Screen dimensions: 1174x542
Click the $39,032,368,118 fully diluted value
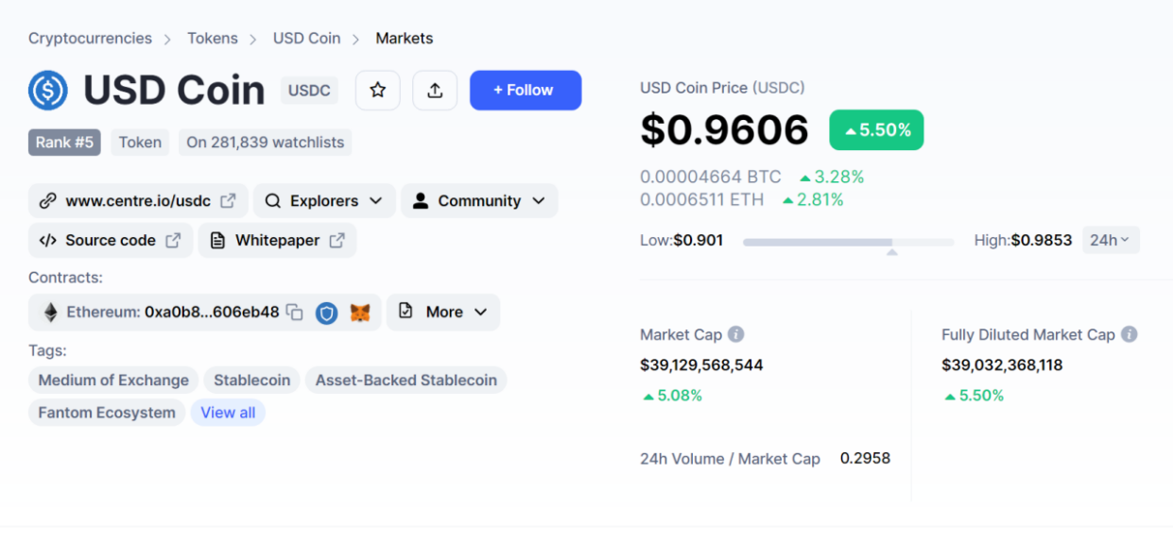pyautogui.click(x=1002, y=364)
